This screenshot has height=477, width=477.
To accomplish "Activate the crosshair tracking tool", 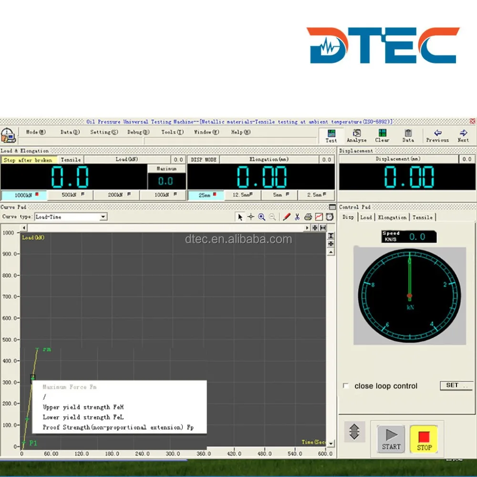I will click(250, 217).
